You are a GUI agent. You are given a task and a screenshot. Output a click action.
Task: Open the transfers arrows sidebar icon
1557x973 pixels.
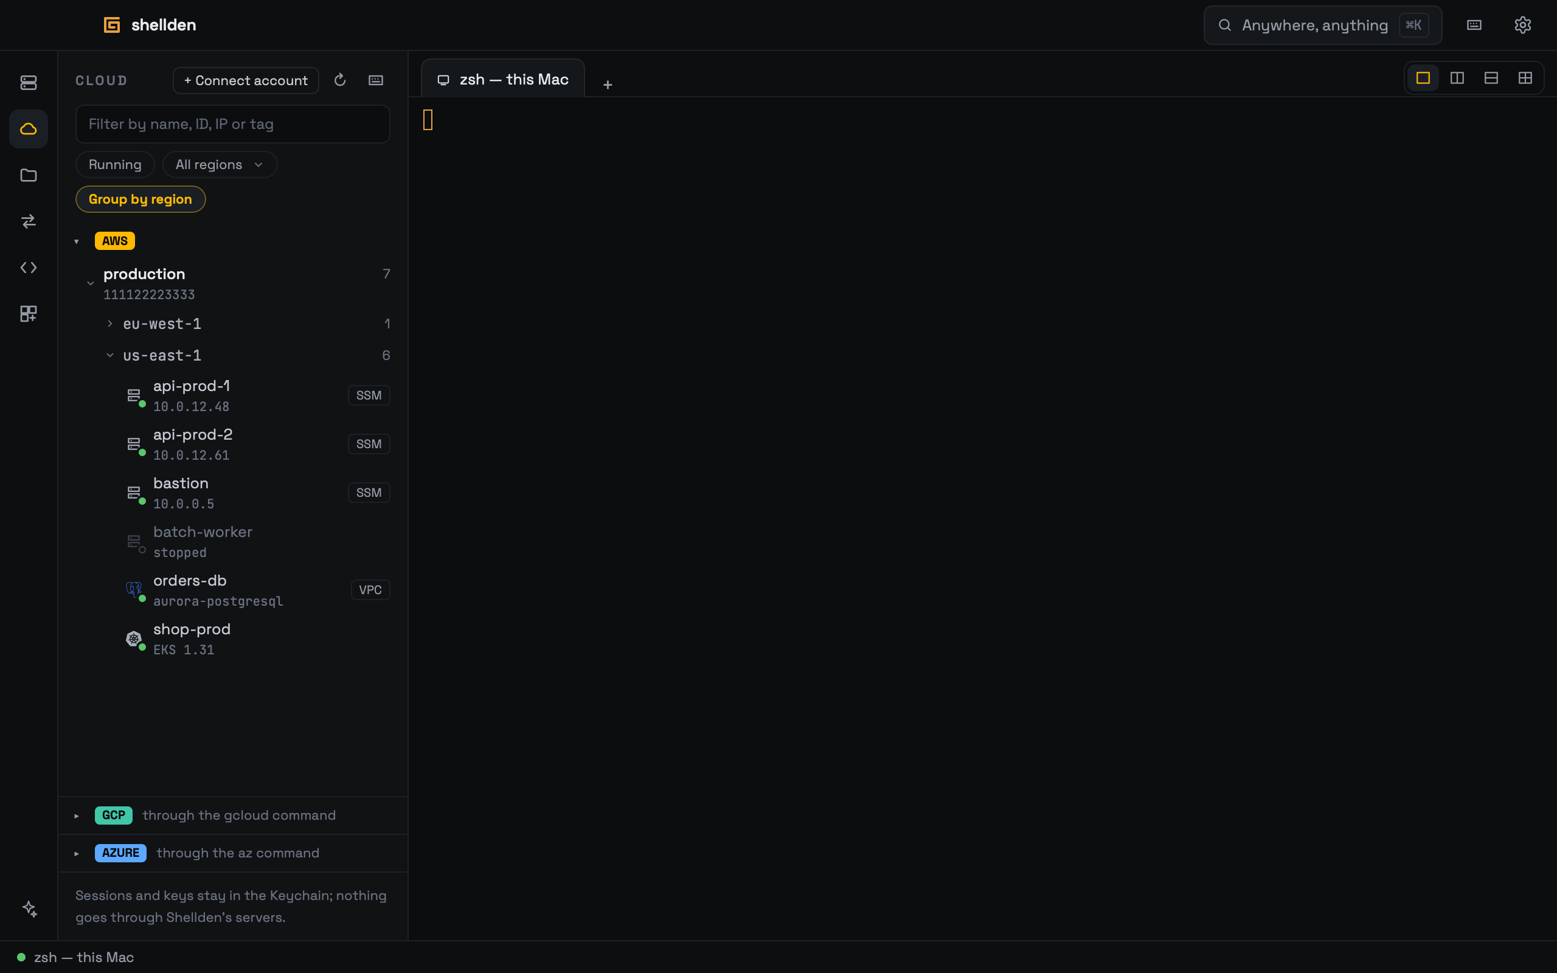pos(29,221)
